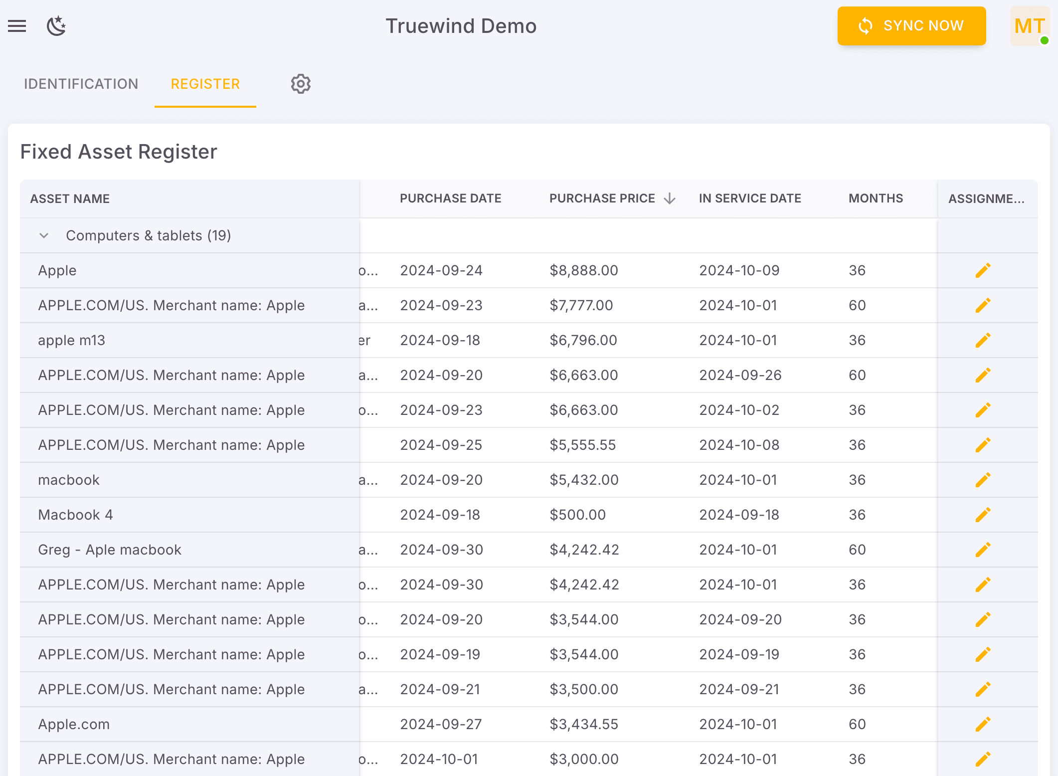Image resolution: width=1058 pixels, height=776 pixels.
Task: Open the hamburger navigation menu
Action: (17, 26)
